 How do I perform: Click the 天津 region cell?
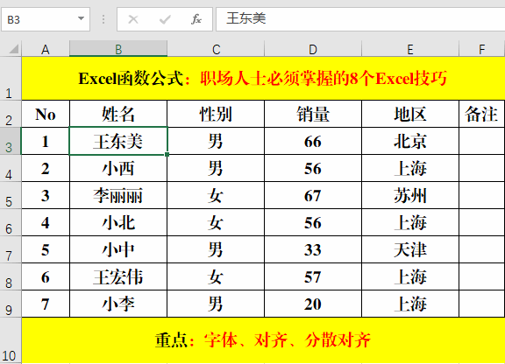coord(410,249)
